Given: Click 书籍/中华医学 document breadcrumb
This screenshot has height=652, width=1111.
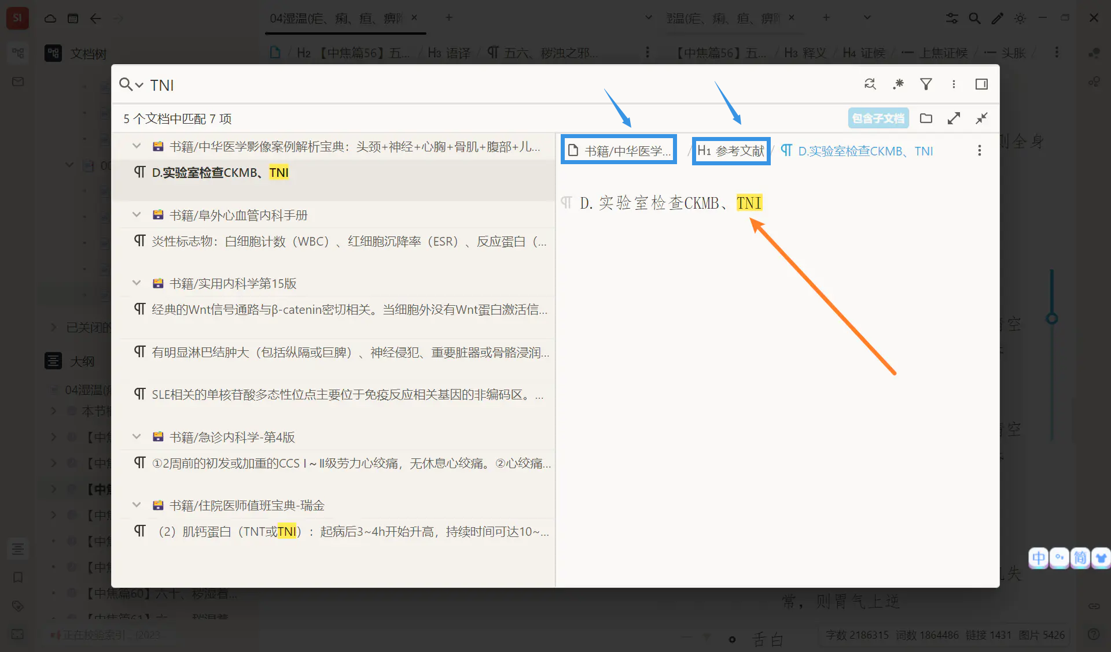Looking at the screenshot, I should pyautogui.click(x=619, y=151).
